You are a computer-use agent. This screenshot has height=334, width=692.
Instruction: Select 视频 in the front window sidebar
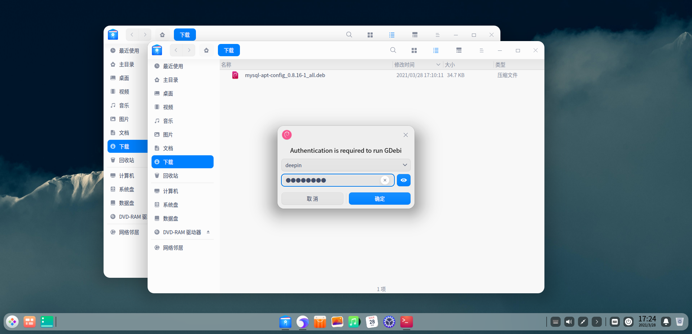coord(183,107)
